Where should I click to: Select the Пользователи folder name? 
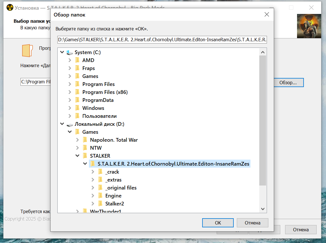(99, 116)
